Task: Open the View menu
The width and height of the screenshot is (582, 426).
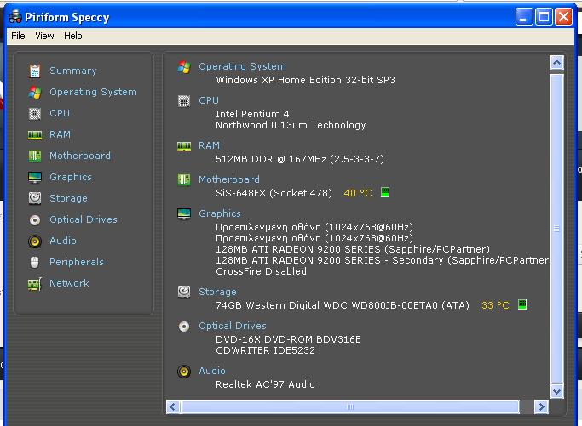Action: click(44, 36)
